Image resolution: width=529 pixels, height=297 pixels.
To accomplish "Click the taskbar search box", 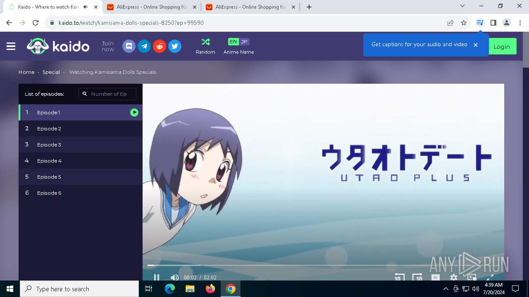I will pos(79,289).
